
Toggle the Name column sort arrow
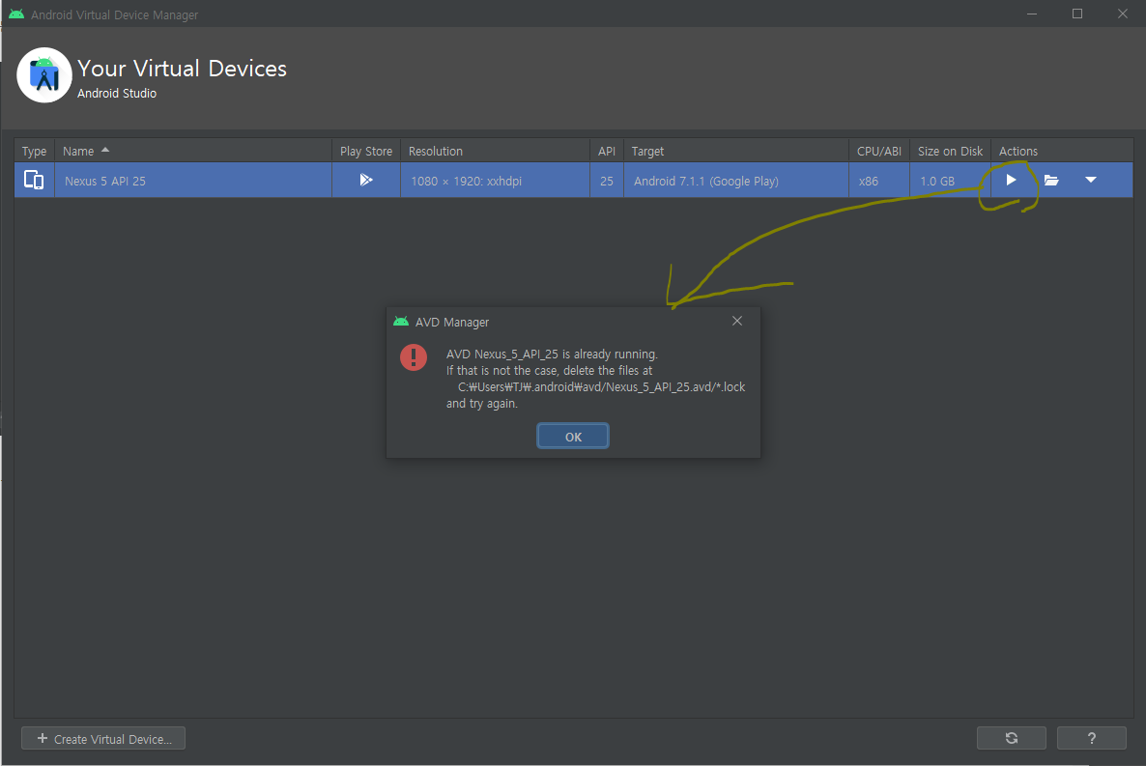(105, 150)
